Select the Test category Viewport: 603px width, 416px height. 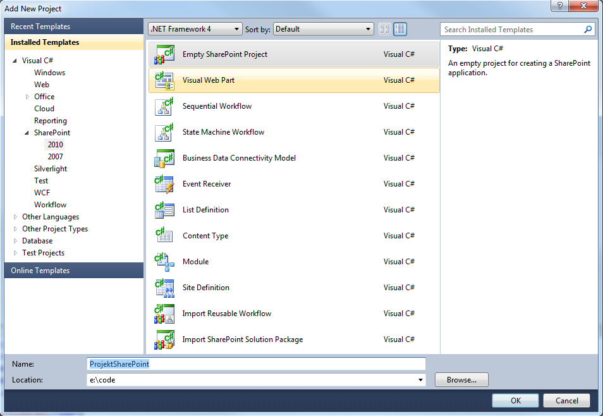[41, 181]
